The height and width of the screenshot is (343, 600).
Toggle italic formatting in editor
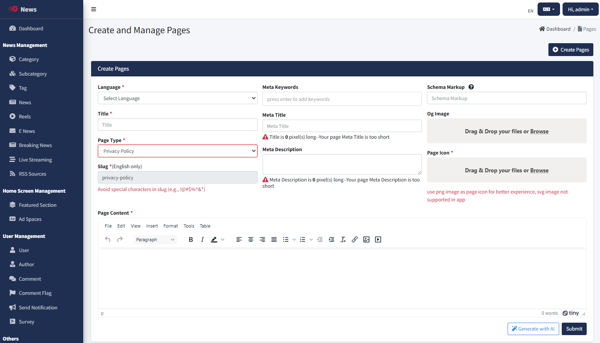[203, 240]
